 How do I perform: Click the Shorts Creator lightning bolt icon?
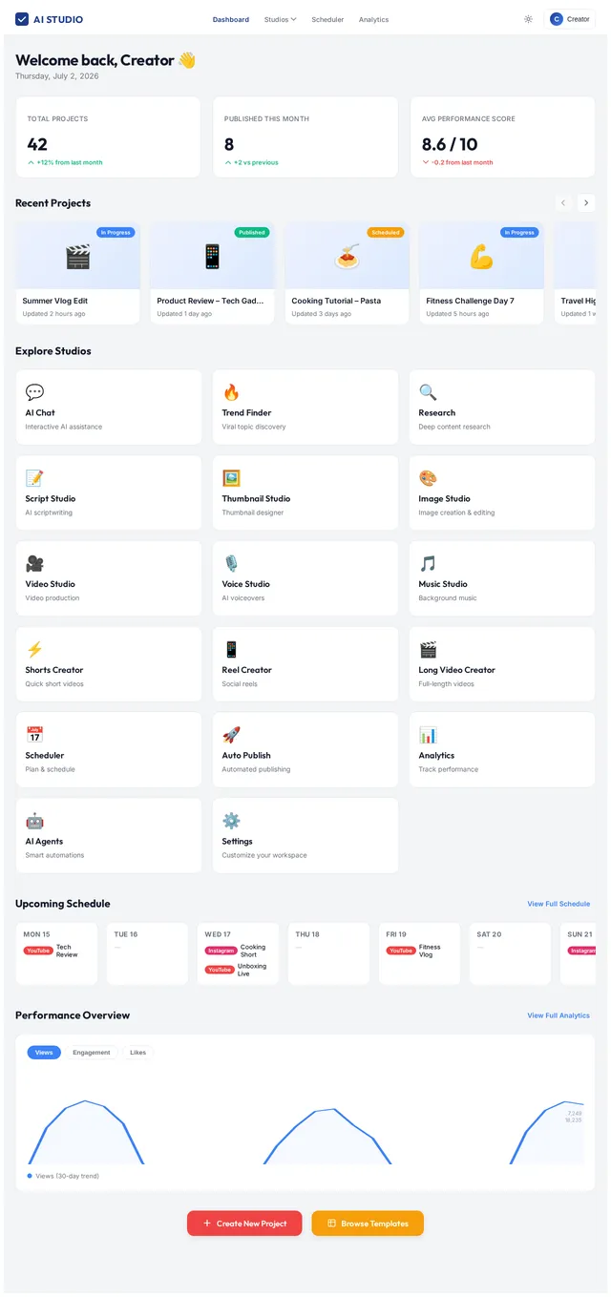(x=34, y=649)
